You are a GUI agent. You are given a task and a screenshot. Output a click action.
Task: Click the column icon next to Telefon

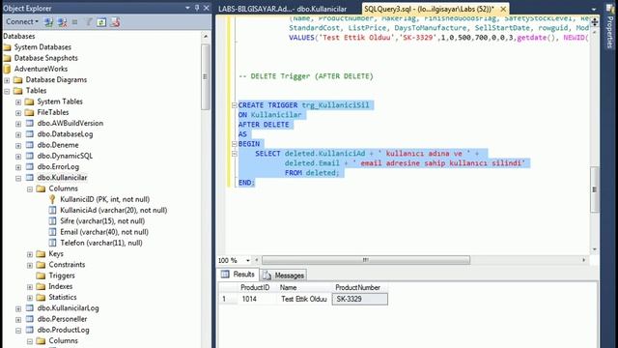[52, 243]
